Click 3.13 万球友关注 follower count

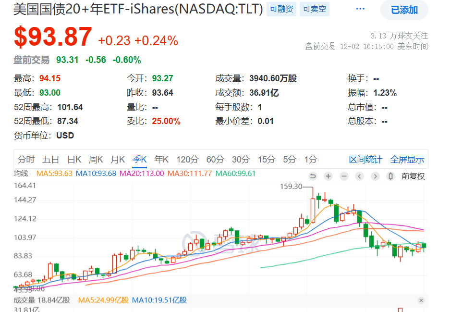point(399,36)
